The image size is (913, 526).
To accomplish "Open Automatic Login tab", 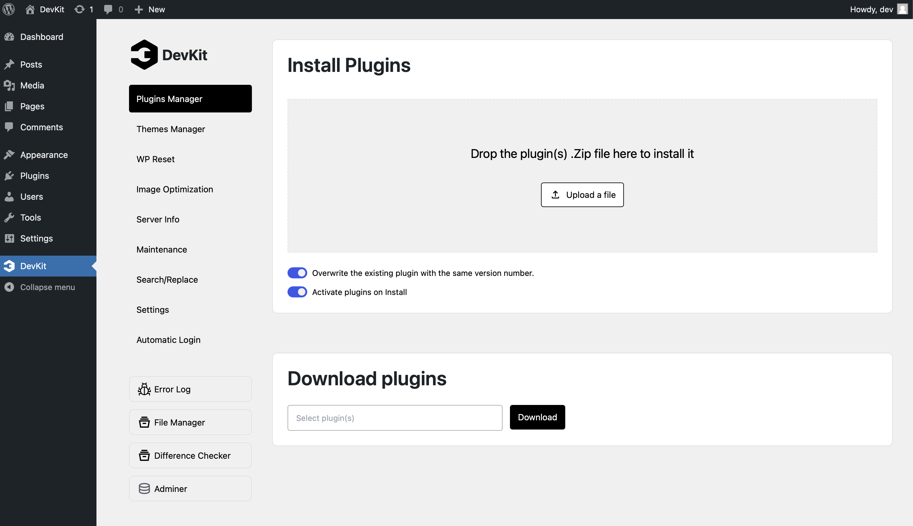I will pyautogui.click(x=190, y=340).
